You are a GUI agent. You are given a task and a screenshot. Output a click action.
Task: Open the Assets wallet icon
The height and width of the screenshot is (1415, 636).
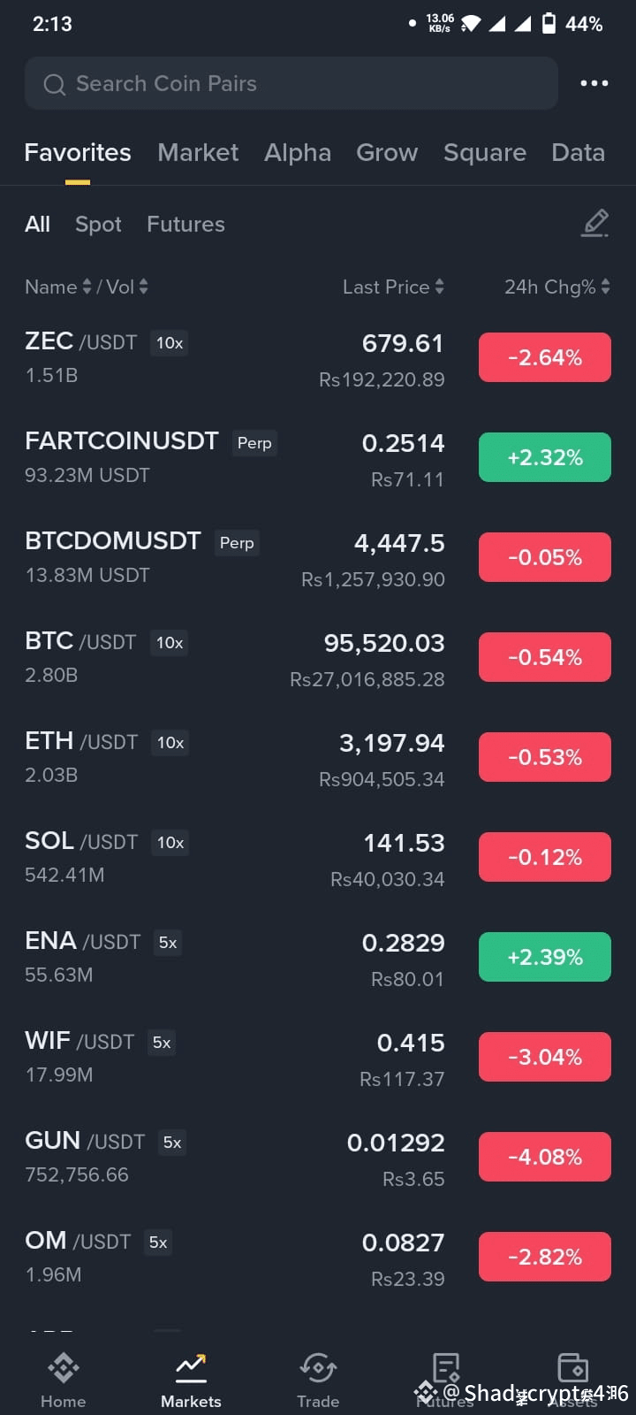573,1368
